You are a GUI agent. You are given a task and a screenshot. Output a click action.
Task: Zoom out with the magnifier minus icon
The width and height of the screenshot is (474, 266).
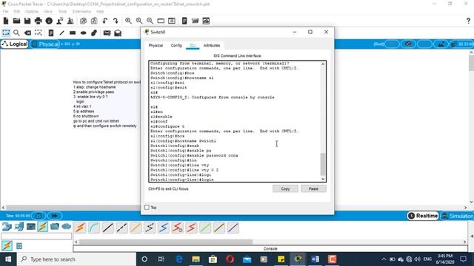pos(150,21)
